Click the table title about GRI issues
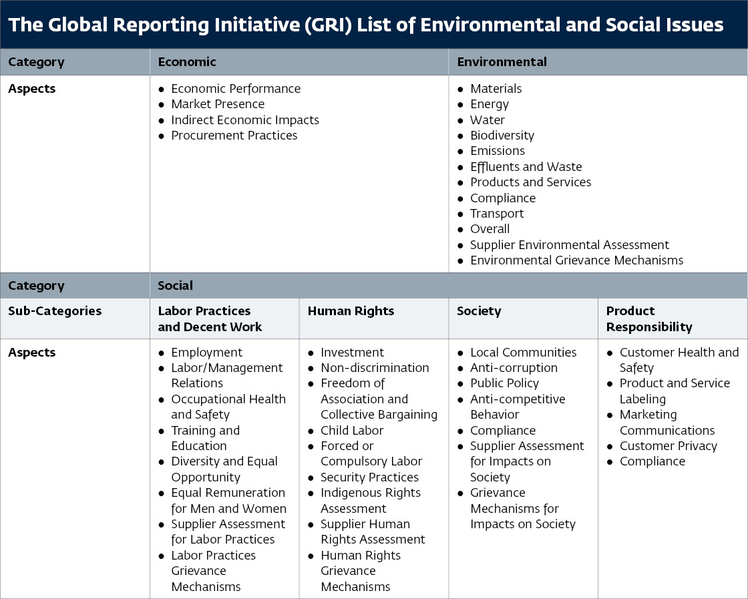Image resolution: width=748 pixels, height=599 pixels. click(366, 25)
